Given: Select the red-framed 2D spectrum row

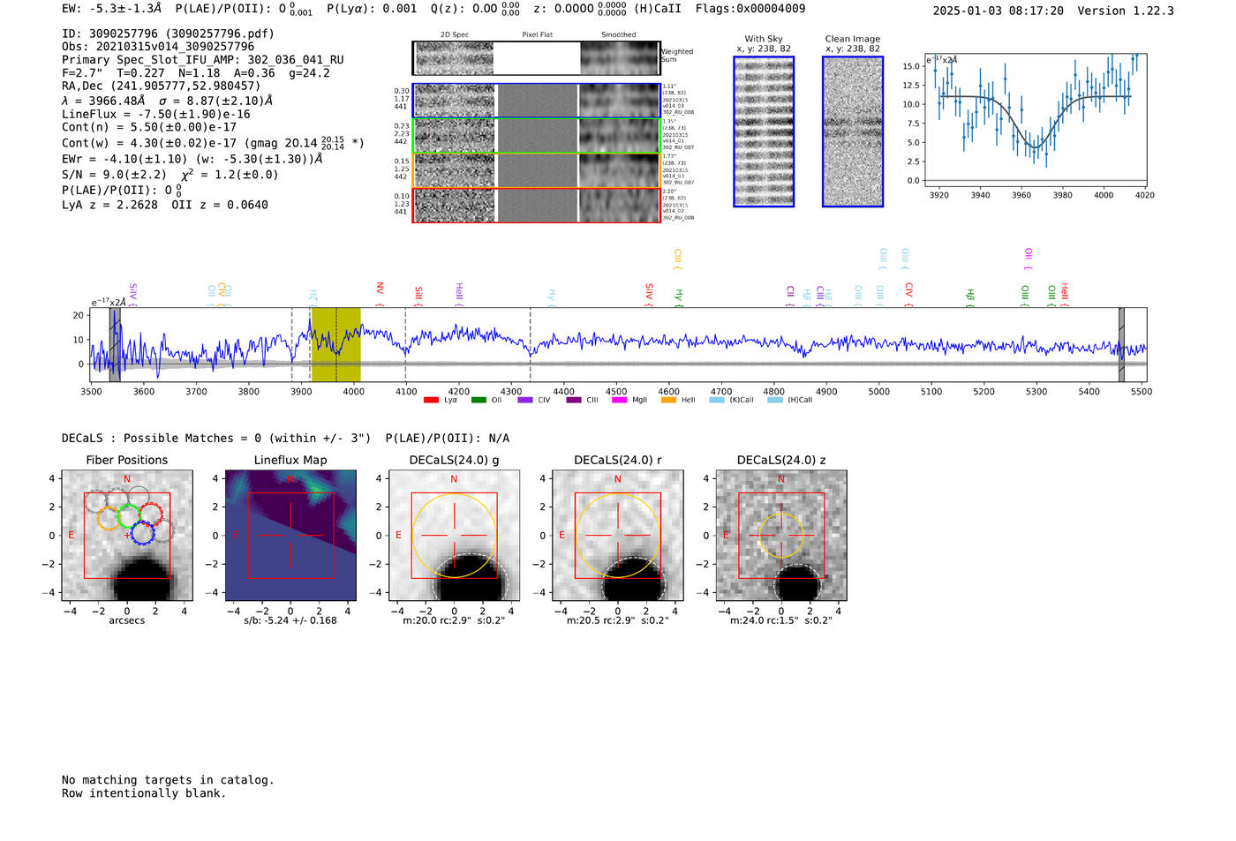Looking at the screenshot, I should click(537, 205).
